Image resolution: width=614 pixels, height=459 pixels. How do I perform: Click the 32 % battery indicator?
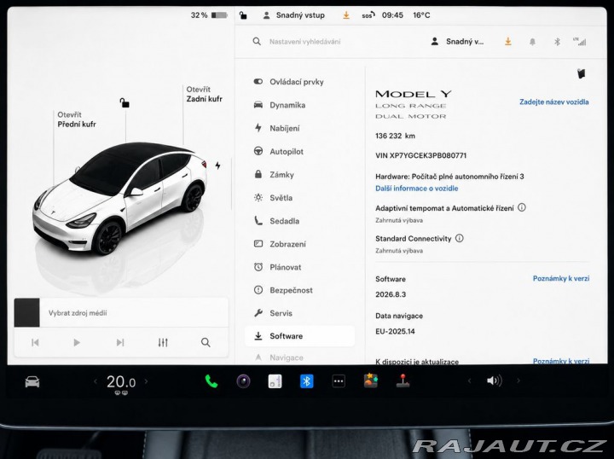tap(209, 15)
